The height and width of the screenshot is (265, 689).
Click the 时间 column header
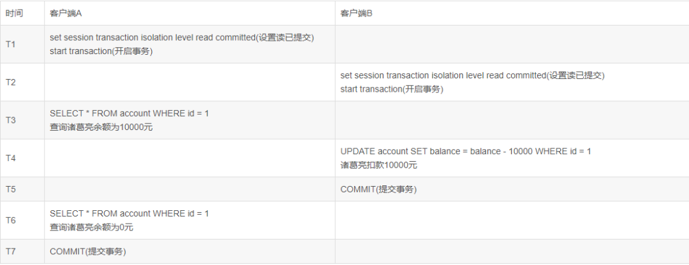pyautogui.click(x=14, y=13)
